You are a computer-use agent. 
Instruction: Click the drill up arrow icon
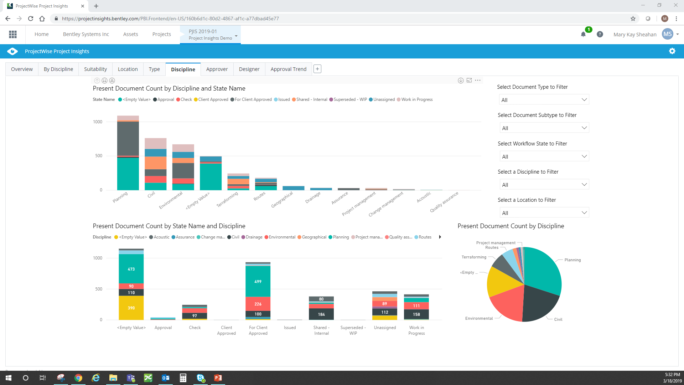pos(97,81)
